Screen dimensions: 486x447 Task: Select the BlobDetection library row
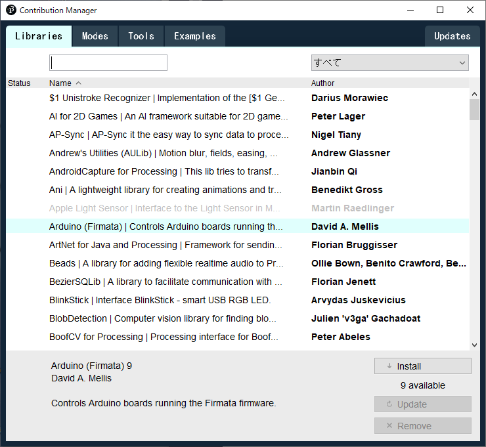(238, 318)
